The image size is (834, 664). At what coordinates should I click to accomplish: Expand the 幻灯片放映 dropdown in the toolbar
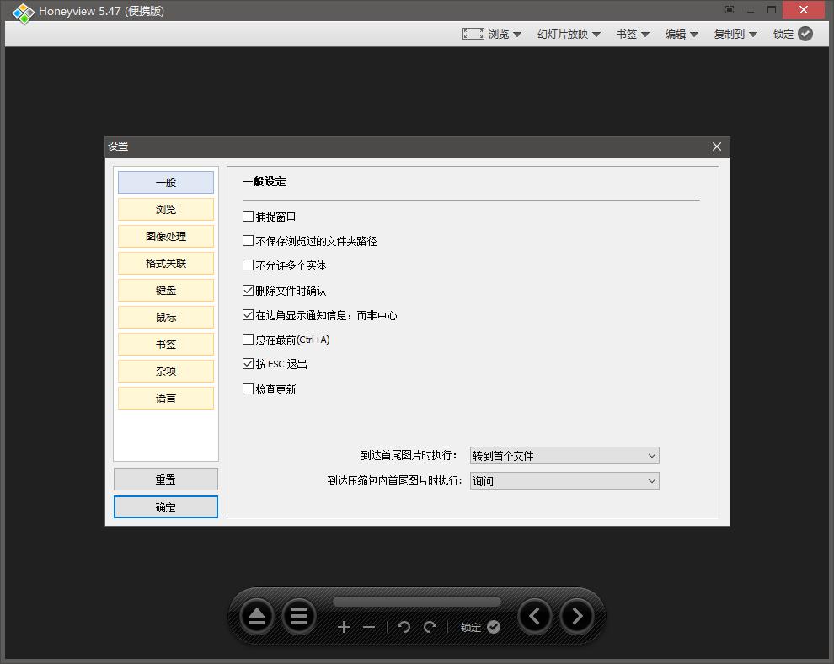(567, 34)
